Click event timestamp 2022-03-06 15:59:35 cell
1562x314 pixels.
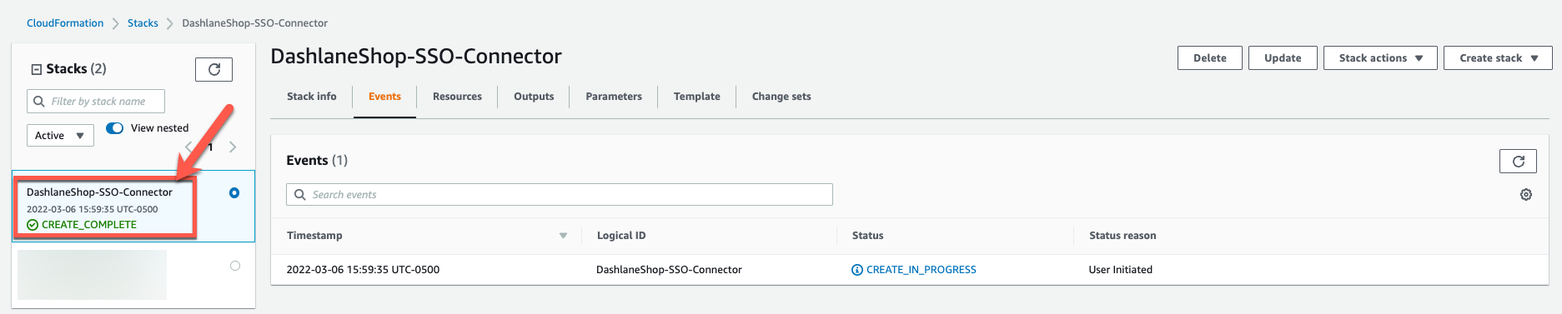(363, 270)
